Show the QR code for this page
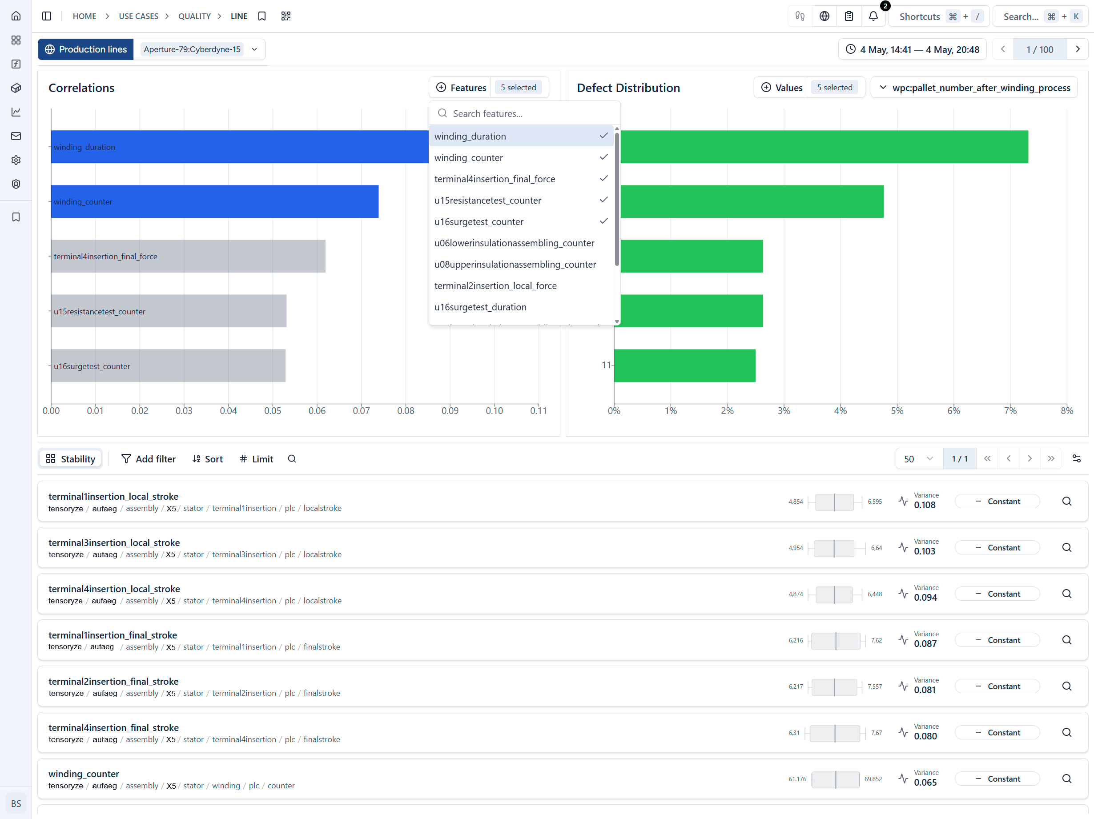Image resolution: width=1094 pixels, height=819 pixels. tap(286, 16)
